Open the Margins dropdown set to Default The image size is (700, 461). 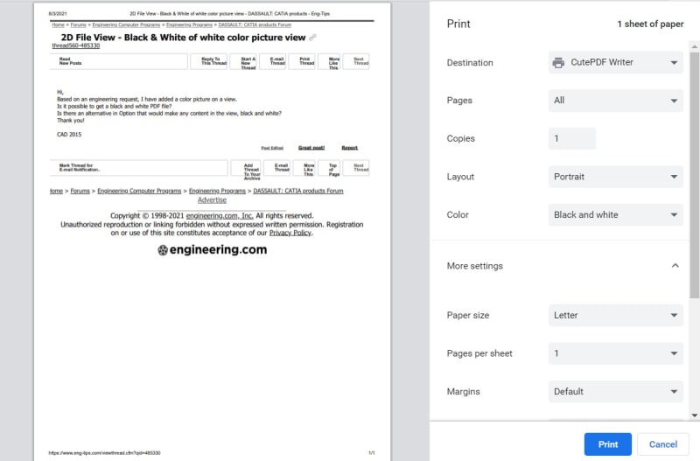coord(615,391)
